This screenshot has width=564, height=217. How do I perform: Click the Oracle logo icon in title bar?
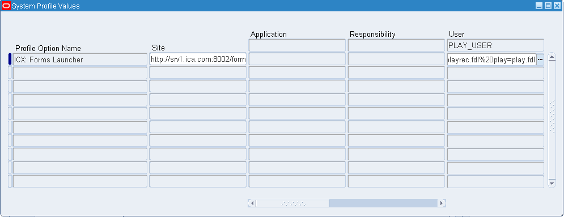6,6
